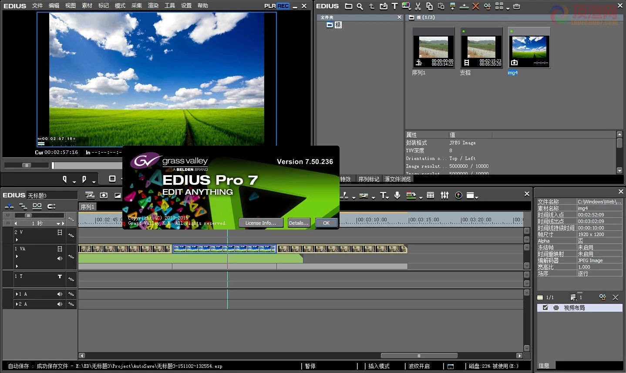Switch to the 源文件浏览 tab

point(397,179)
